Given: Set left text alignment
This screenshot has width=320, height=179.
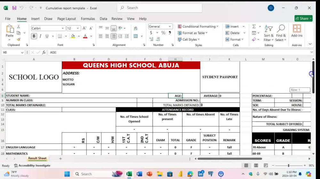Looking at the screenshot, I should [100, 36].
